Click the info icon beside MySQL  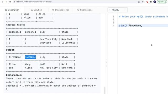[x=110, y=10]
